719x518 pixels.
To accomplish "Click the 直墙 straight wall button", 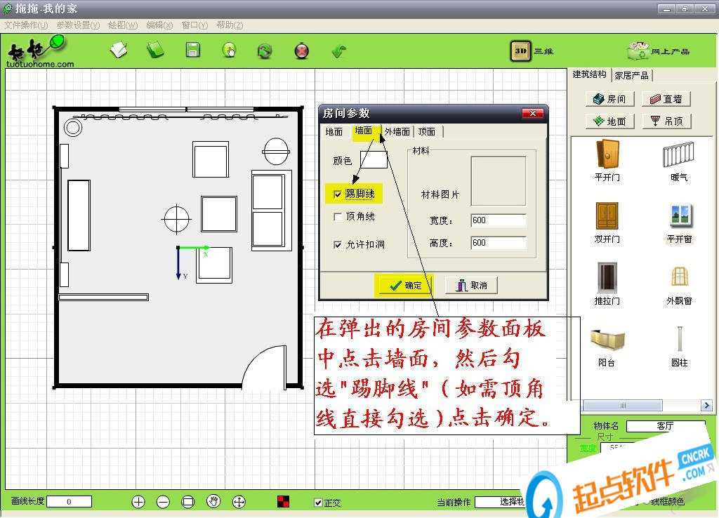I will pyautogui.click(x=666, y=99).
